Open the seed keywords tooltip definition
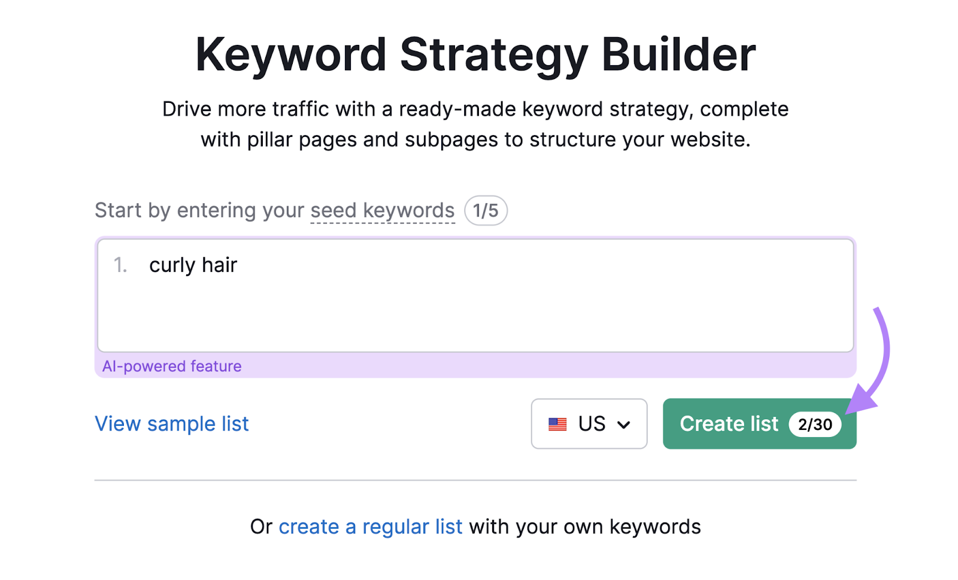The image size is (958, 580). point(381,210)
